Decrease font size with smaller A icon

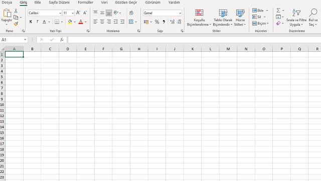point(85,13)
